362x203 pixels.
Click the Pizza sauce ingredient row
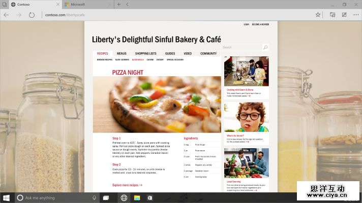(x=202, y=150)
